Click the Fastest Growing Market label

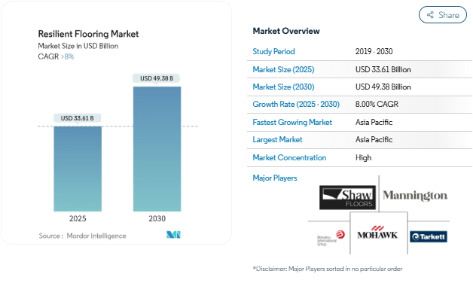292,123
